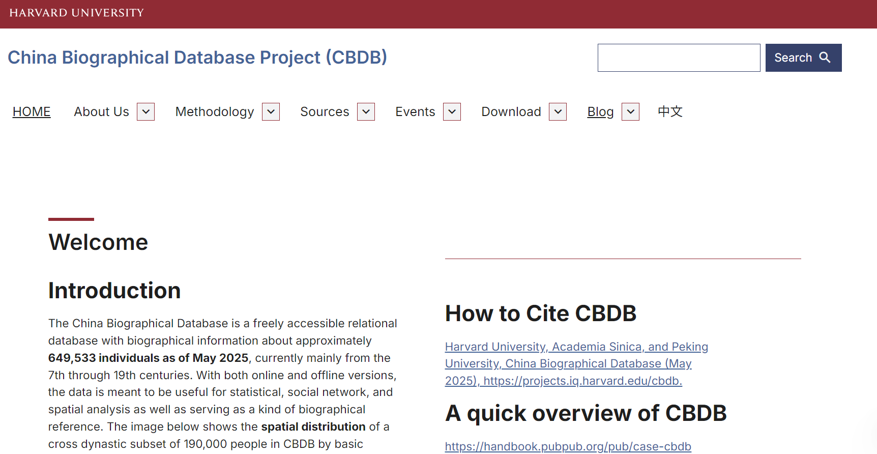Open the Blog submenu chevron
This screenshot has width=877, height=454.
coord(630,112)
